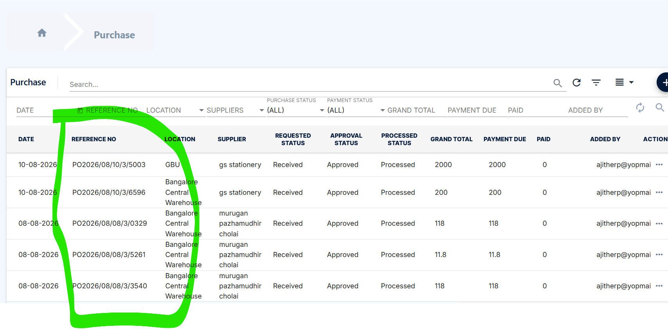The image size is (668, 329).
Task: Open the filter options icon
Action: coord(596,83)
